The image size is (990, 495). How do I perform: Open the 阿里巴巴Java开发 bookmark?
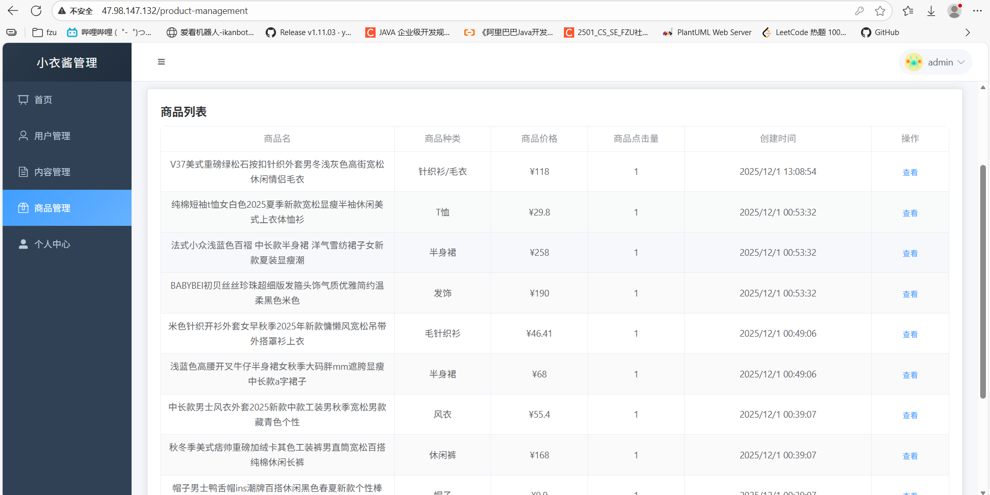508,32
